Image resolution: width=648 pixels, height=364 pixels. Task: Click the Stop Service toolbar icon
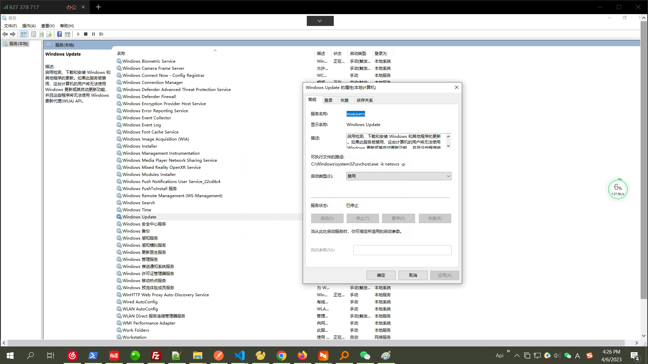tap(86, 34)
